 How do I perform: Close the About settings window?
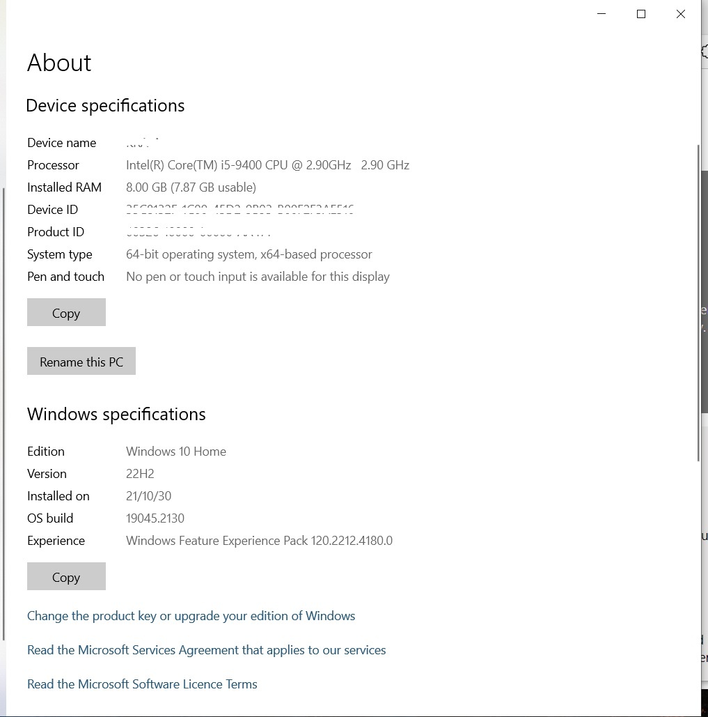tap(681, 14)
